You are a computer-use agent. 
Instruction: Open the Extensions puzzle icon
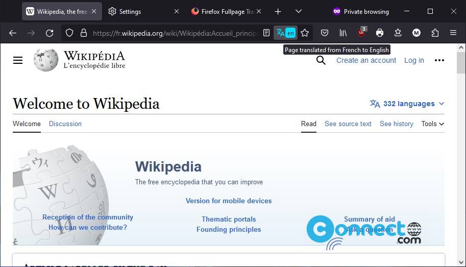click(435, 33)
